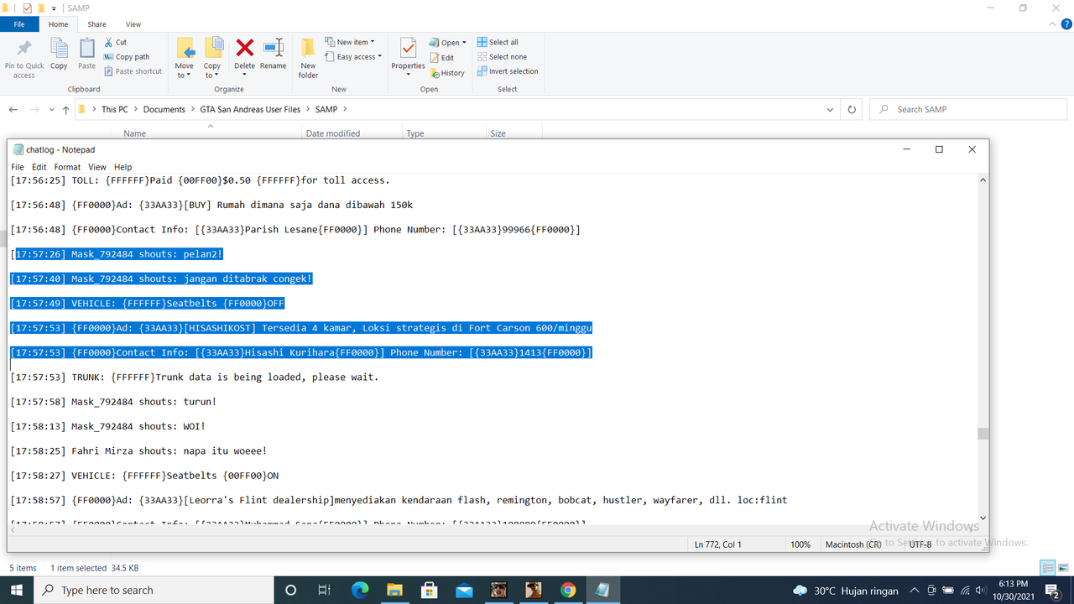Click the Search SAMP field
The height and width of the screenshot is (604, 1074).
pyautogui.click(x=967, y=109)
